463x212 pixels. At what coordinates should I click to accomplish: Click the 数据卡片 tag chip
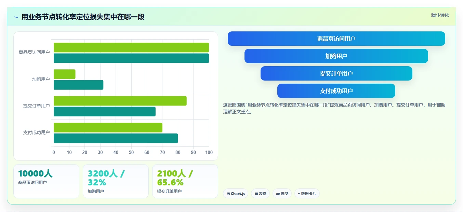pyautogui.click(x=307, y=194)
